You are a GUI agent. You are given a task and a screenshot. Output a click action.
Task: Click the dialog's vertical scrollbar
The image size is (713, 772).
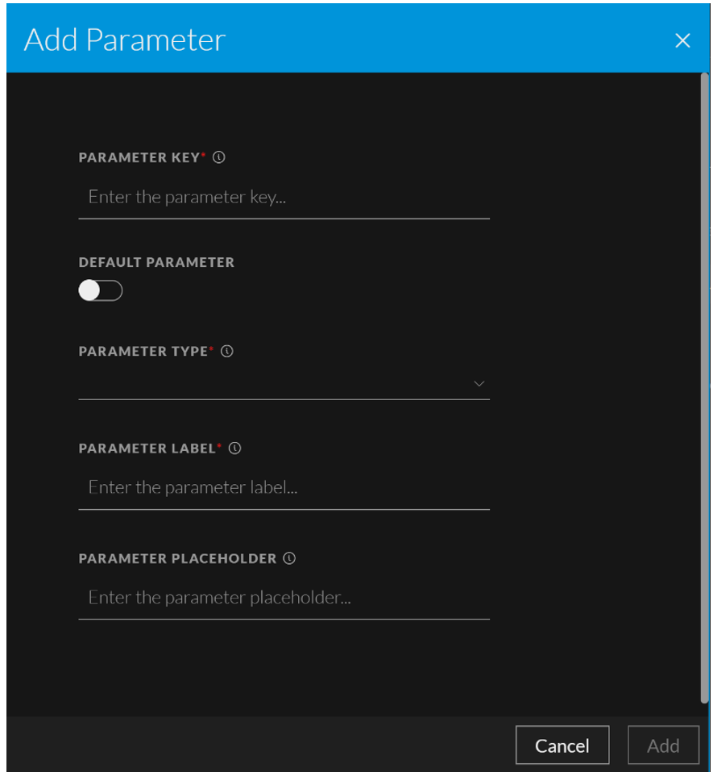tap(705, 387)
